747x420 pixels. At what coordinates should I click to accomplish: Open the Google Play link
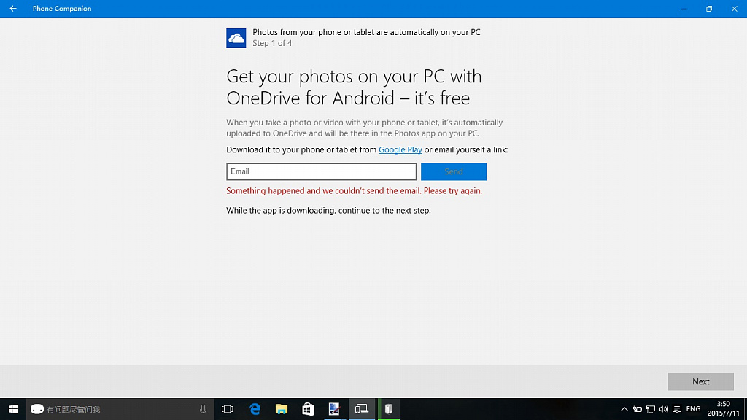click(400, 149)
